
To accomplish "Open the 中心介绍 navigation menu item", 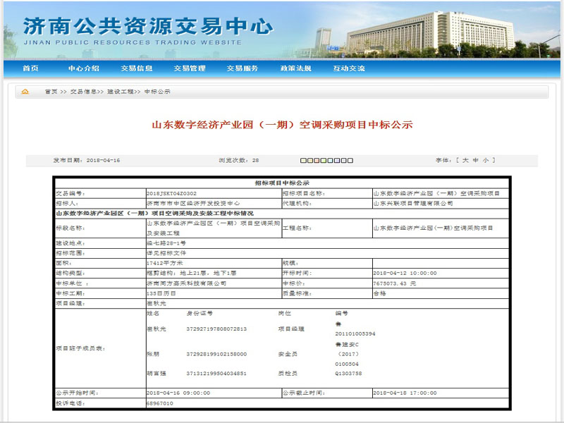I will click(x=84, y=68).
